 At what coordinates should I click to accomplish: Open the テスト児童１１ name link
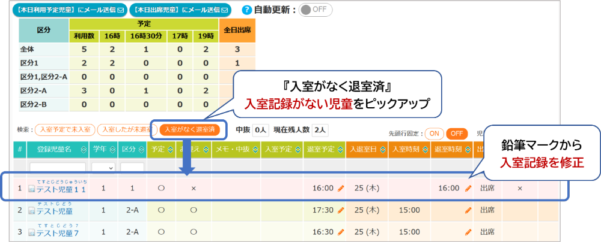tap(63, 189)
